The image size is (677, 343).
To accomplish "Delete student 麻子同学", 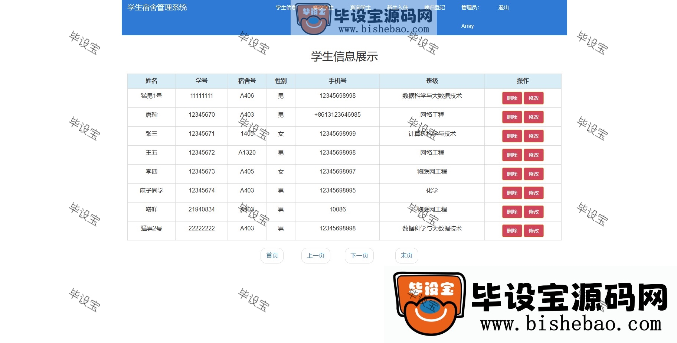I will pos(512,193).
